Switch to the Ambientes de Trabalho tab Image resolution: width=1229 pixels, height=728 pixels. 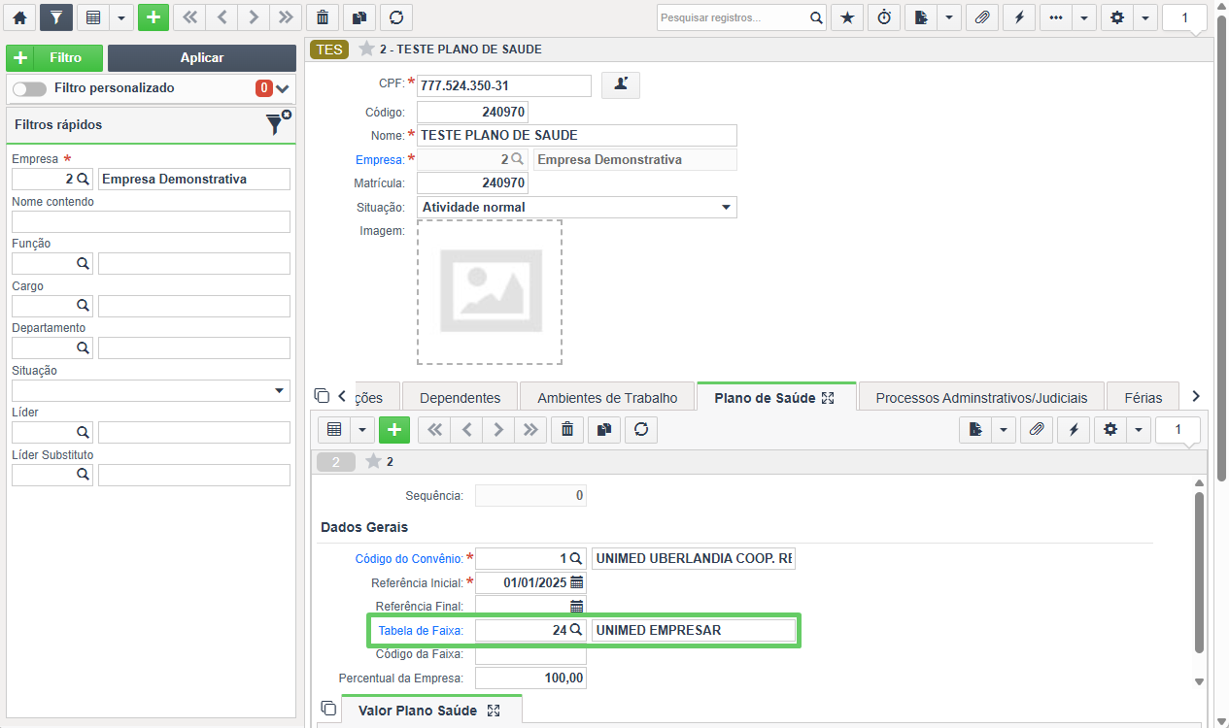[607, 398]
